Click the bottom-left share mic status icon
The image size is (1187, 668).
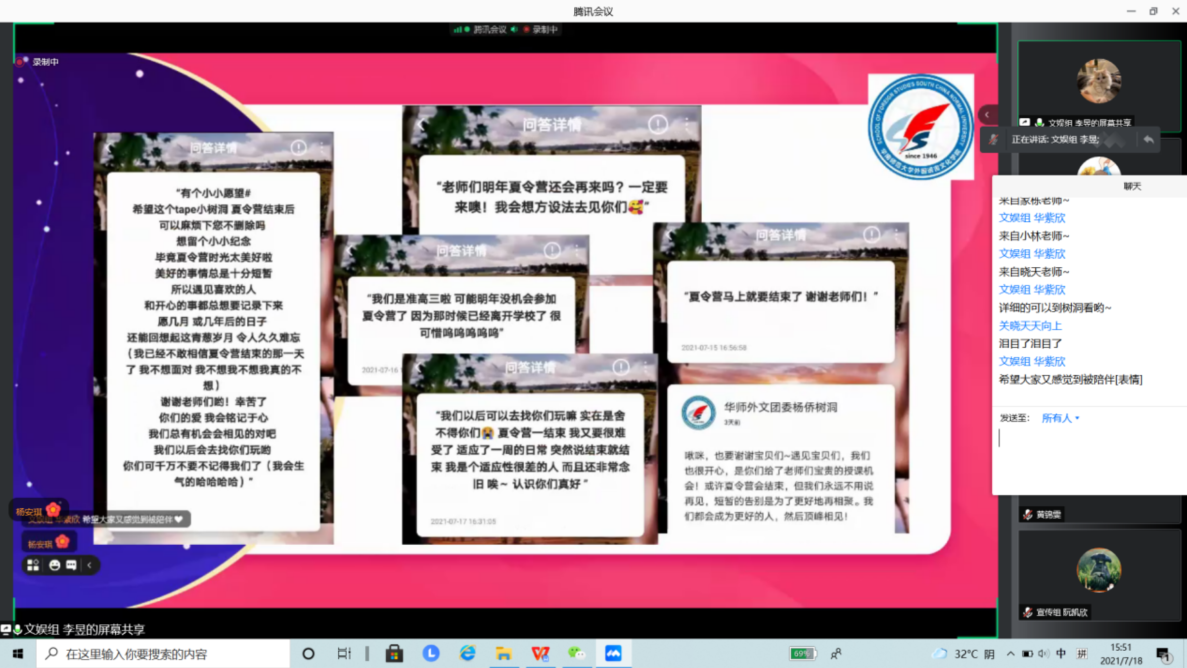[17, 629]
